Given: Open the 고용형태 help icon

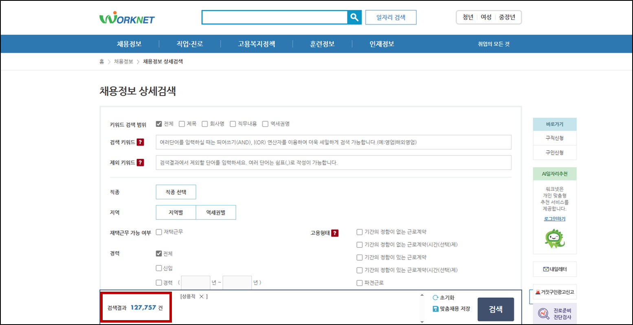Looking at the screenshot, I should coord(334,233).
